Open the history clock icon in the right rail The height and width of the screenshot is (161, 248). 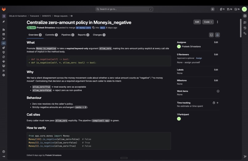point(245,28)
